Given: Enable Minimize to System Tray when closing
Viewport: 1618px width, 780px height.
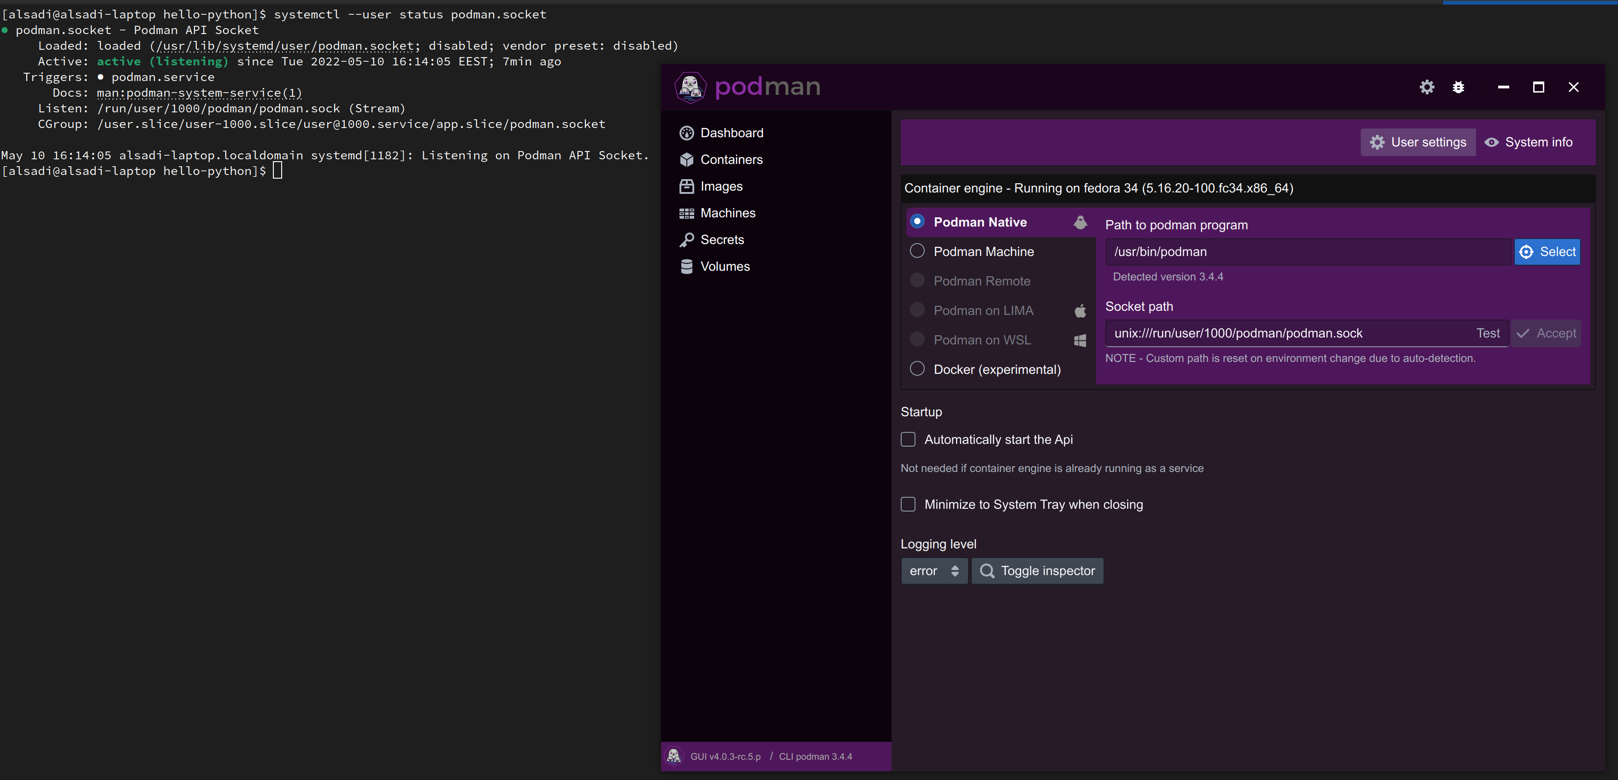Looking at the screenshot, I should click(x=908, y=504).
